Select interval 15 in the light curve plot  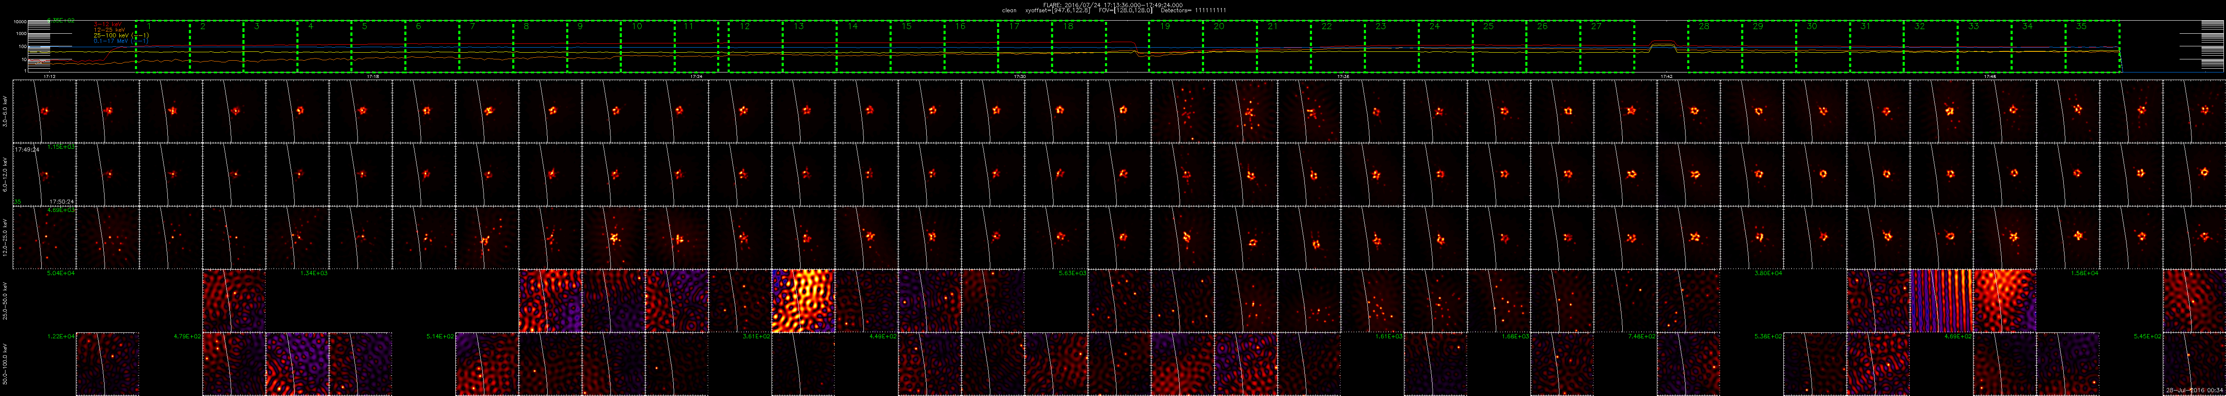(x=917, y=47)
